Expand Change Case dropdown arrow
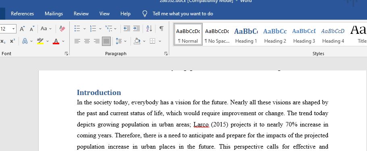The width and height of the screenshot is (367, 151). [x=50, y=29]
